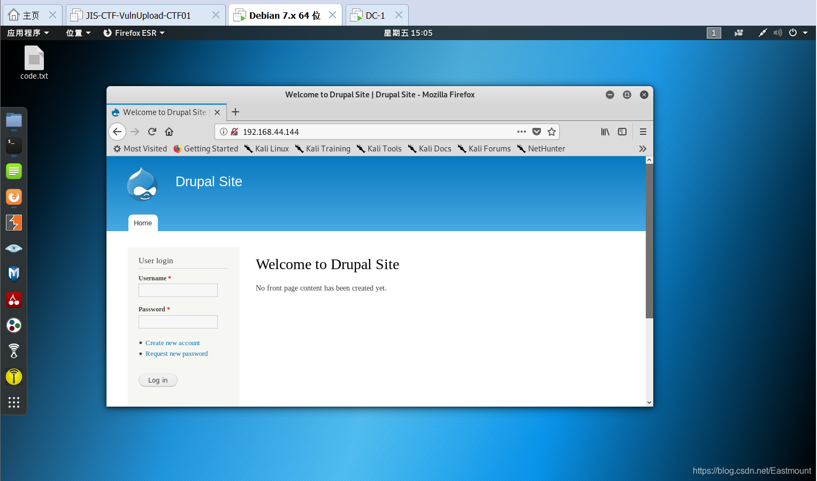The image size is (817, 481).
Task: Open the Kali Forums bookmark
Action: pyautogui.click(x=484, y=149)
